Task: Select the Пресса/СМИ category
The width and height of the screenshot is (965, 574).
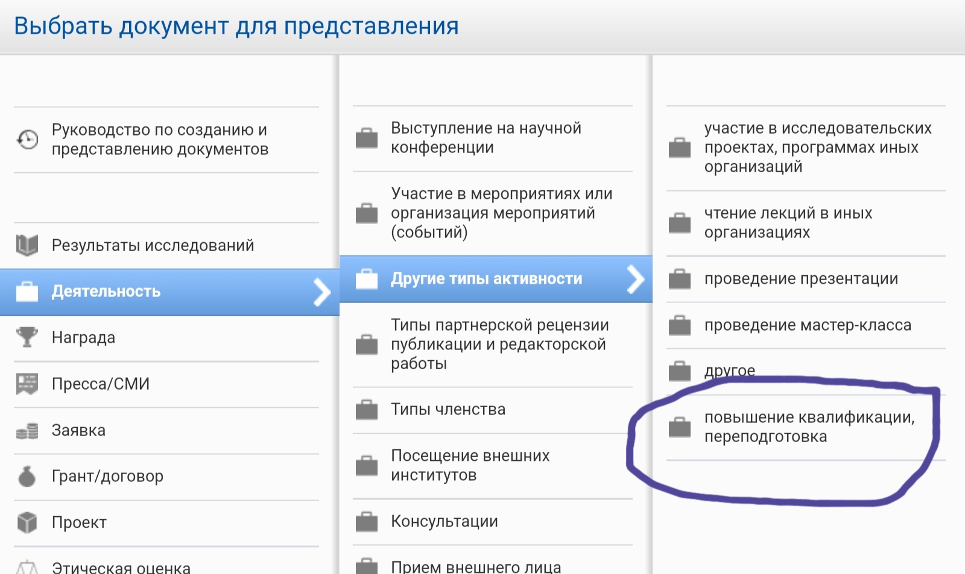Action: tap(166, 384)
